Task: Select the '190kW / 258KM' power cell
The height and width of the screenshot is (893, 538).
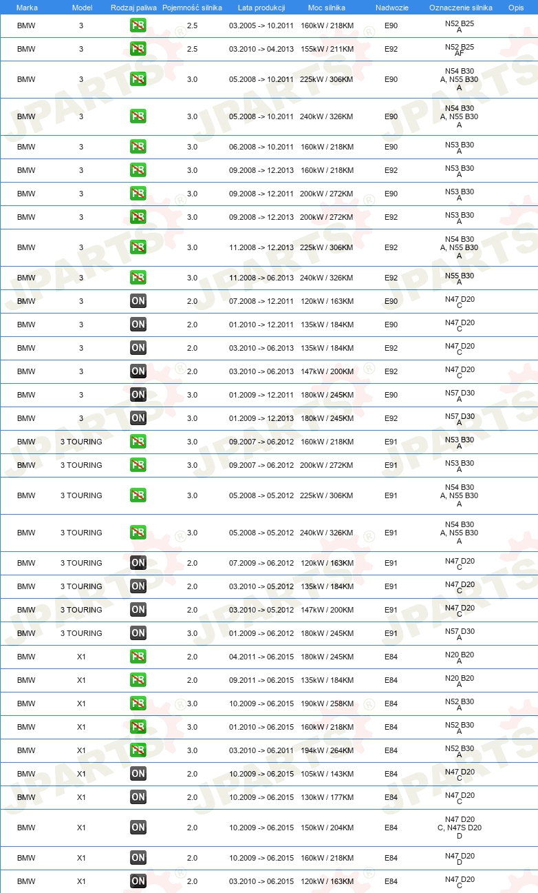Action: tap(327, 704)
